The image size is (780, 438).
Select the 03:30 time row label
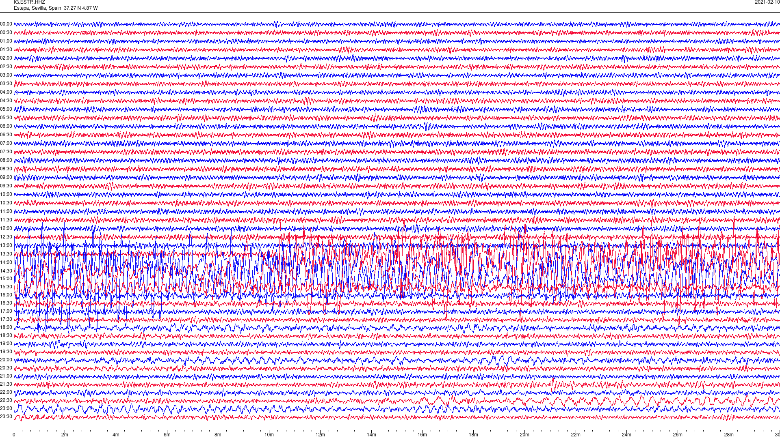[x=6, y=84]
